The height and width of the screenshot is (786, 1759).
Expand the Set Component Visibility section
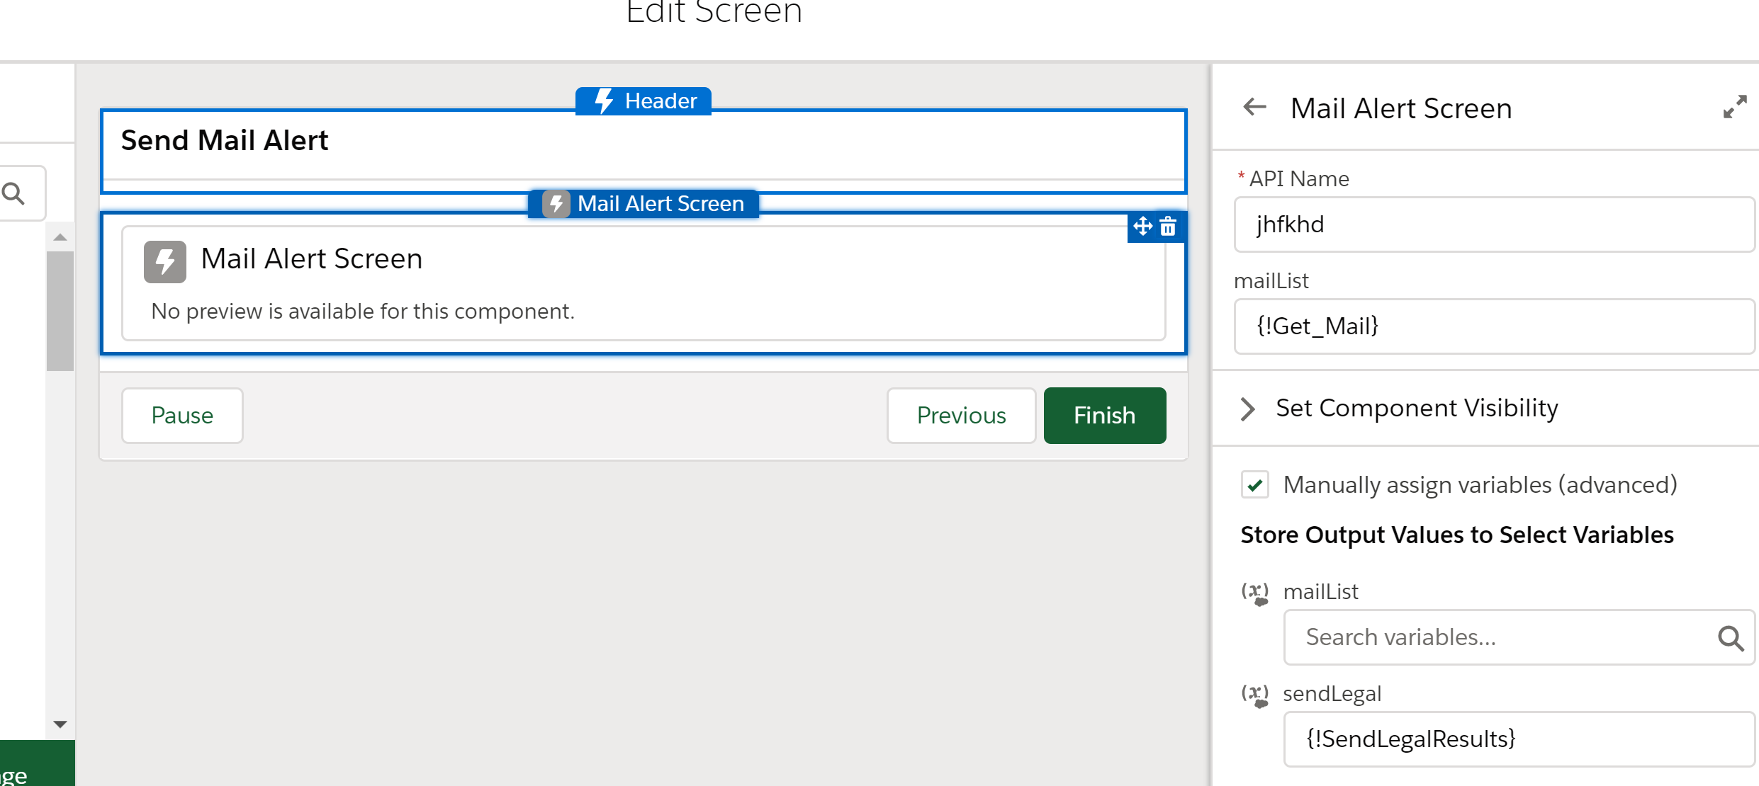pos(1249,409)
